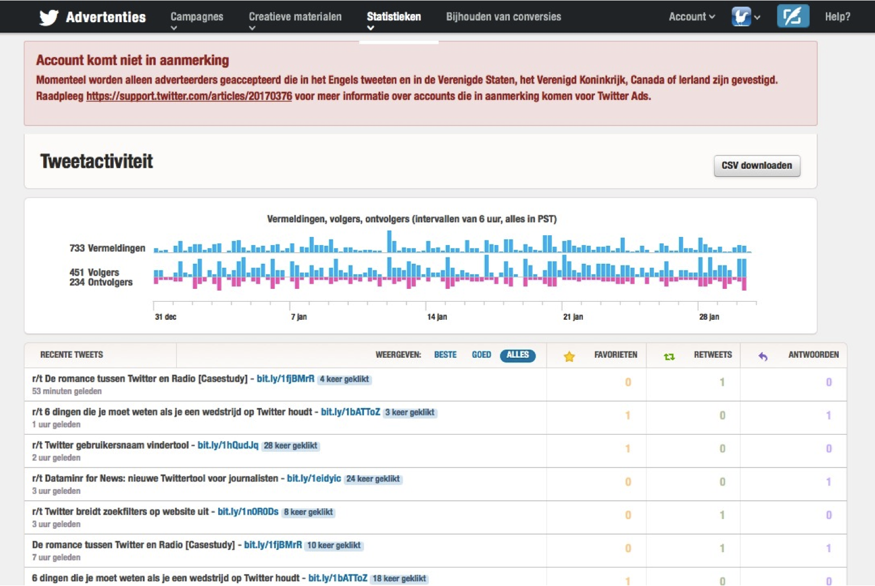Open the Account dropdown

pos(692,17)
